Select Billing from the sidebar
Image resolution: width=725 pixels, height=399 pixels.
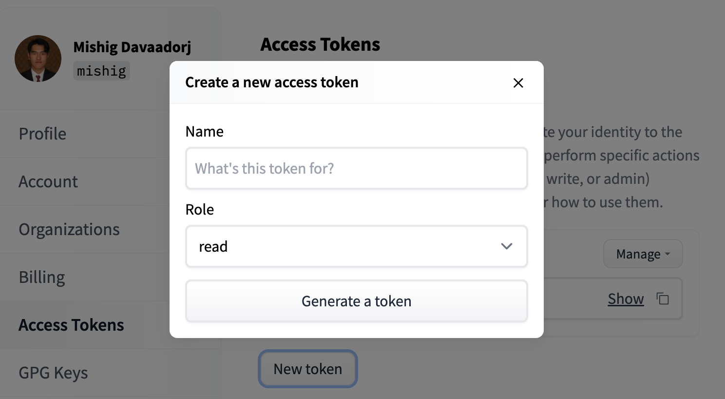pos(42,277)
